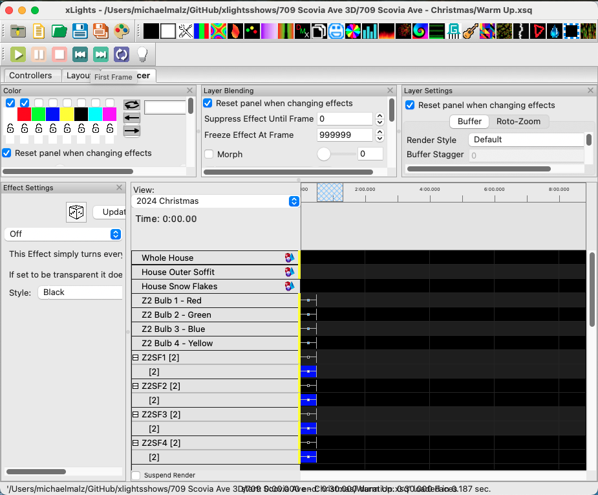Open the effect type dropdown set to Off

pyautogui.click(x=63, y=234)
